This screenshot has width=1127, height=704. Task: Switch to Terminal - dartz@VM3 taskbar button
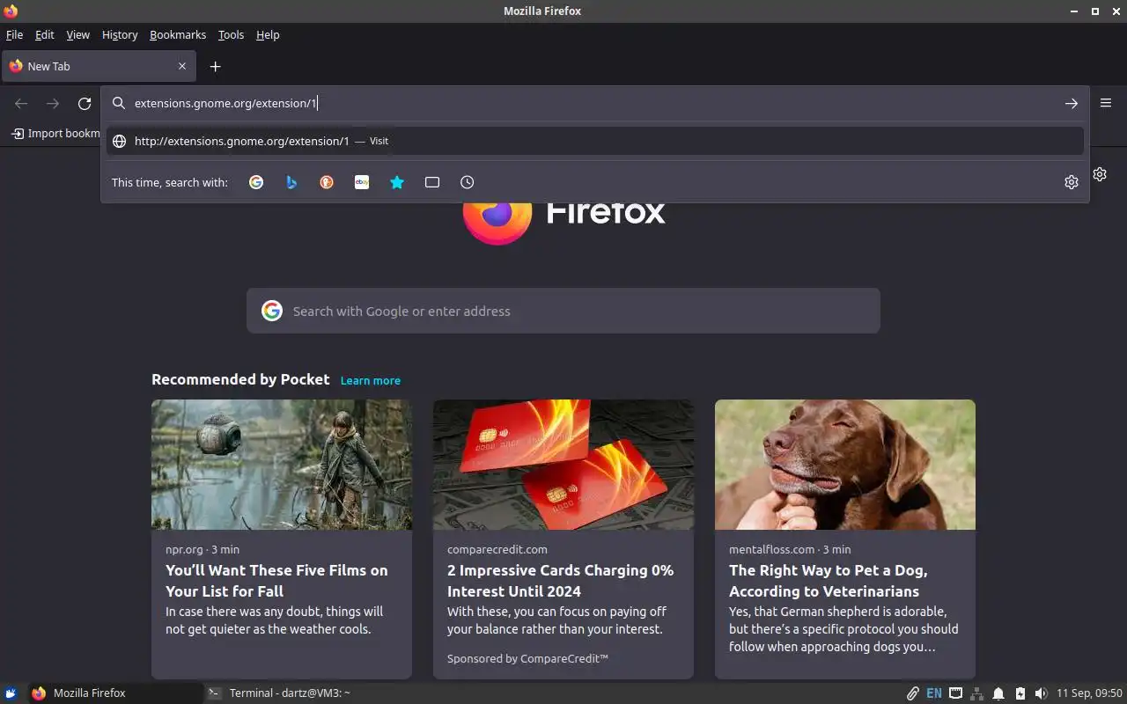291,693
